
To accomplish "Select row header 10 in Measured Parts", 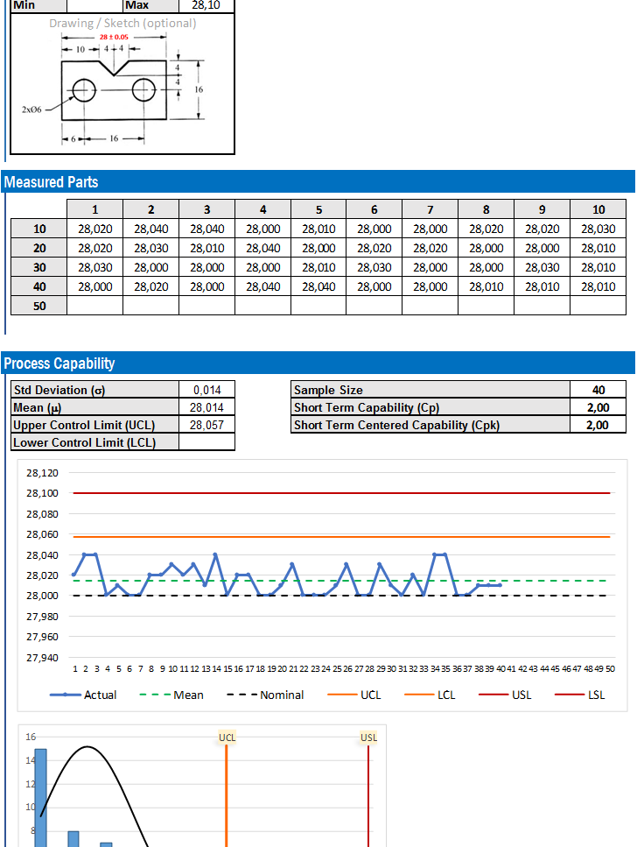I will [x=38, y=229].
